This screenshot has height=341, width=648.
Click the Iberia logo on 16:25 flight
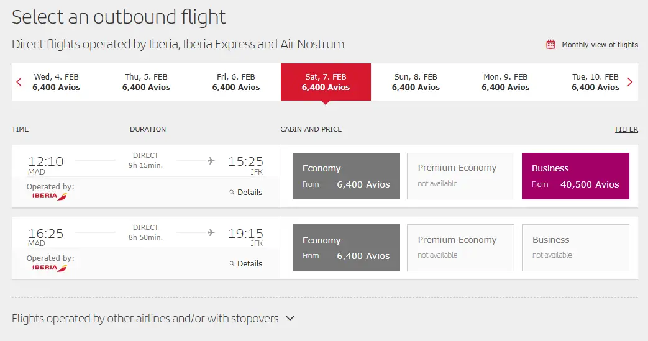click(50, 268)
